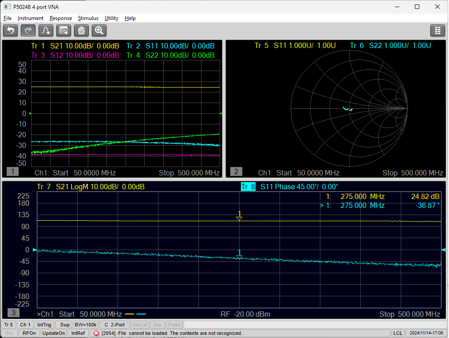Add a new trace with toolbar icon
The height and width of the screenshot is (338, 449).
click(x=46, y=30)
